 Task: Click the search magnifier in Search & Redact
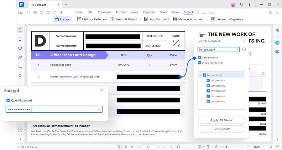244,49
